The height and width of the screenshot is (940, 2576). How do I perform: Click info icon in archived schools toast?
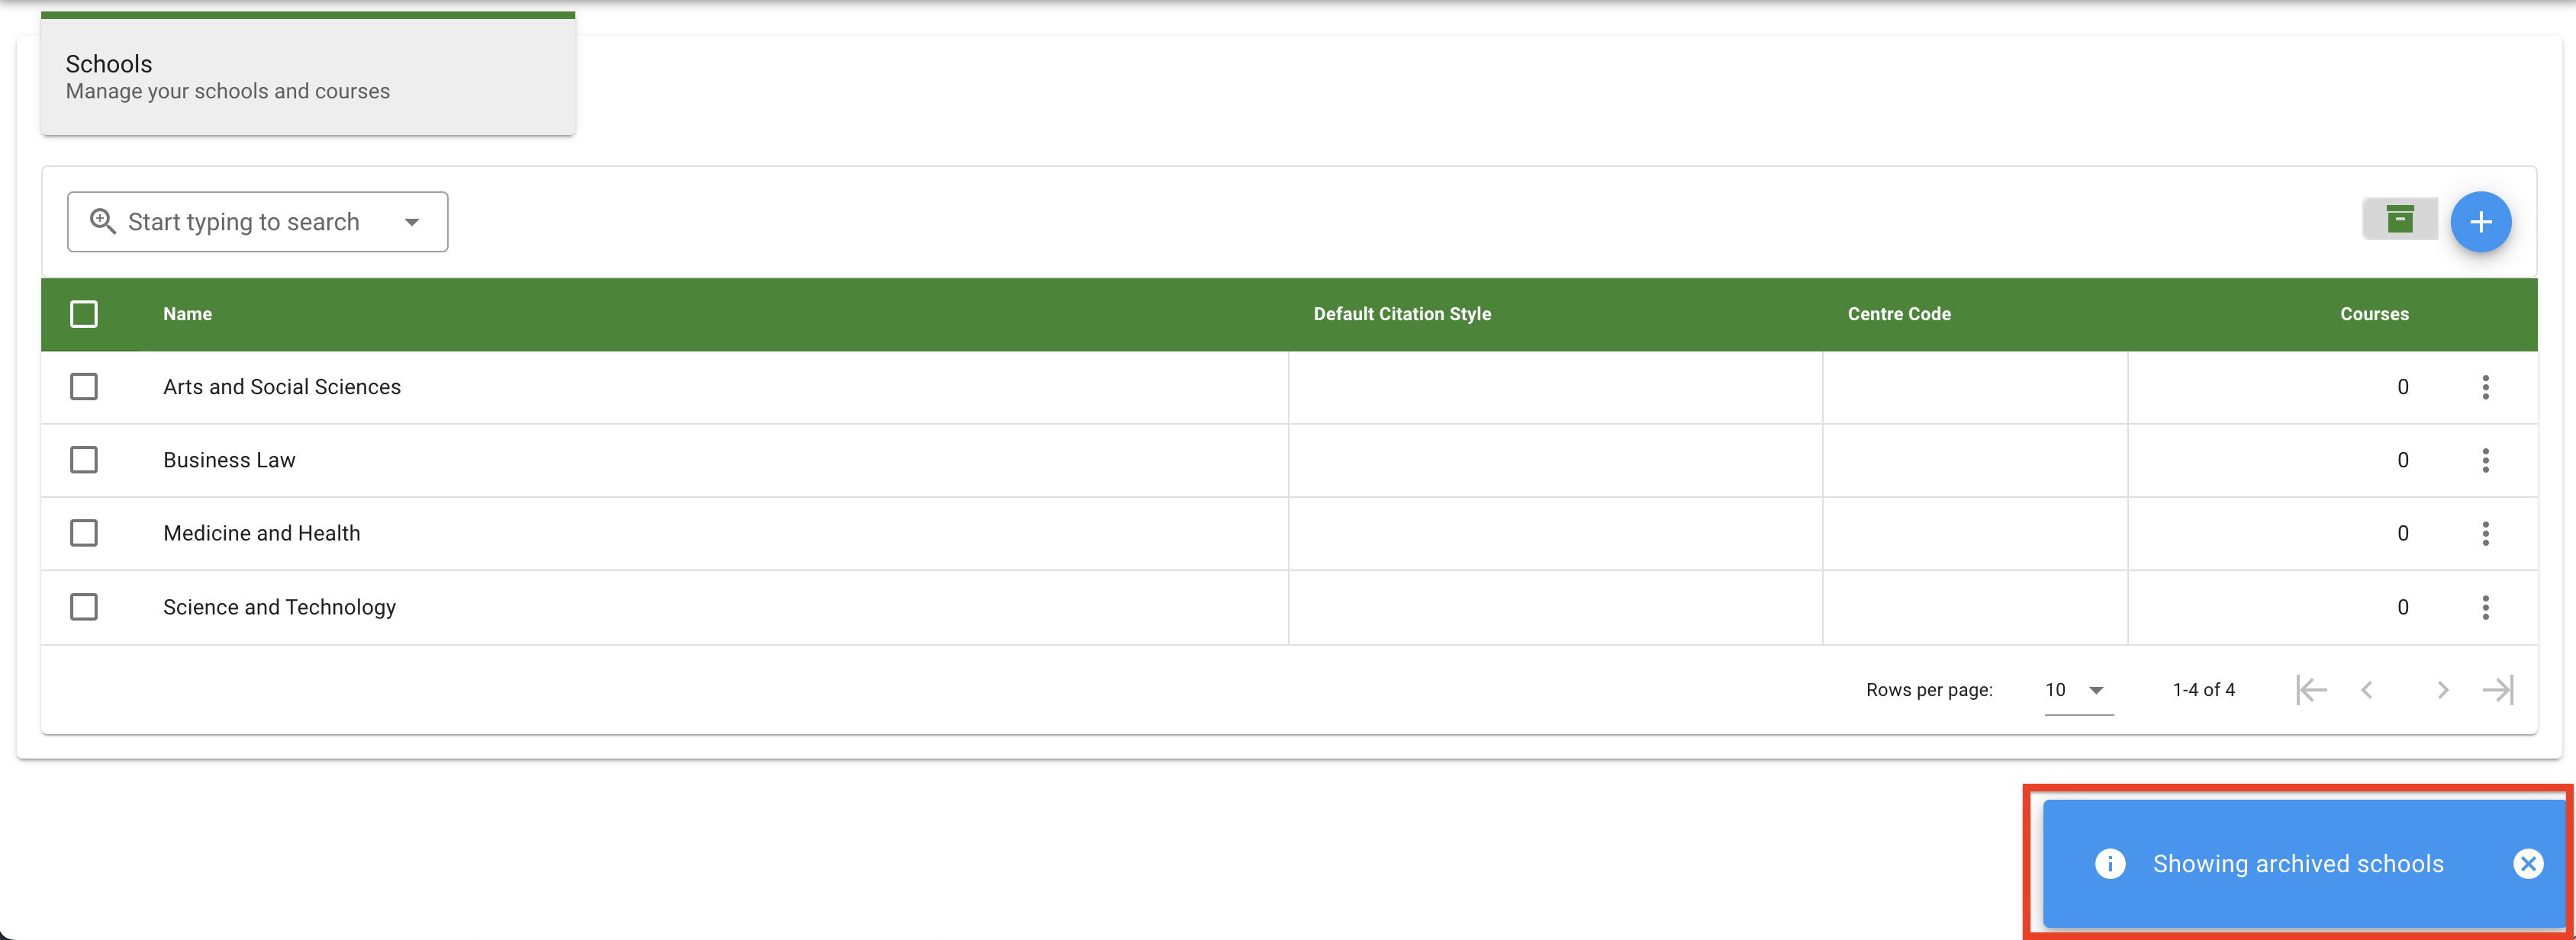[2110, 863]
